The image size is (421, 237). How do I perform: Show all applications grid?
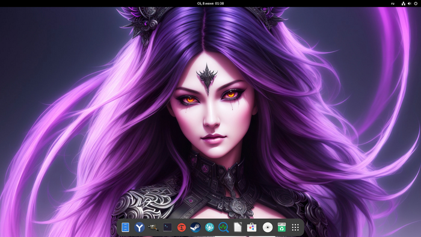click(295, 227)
